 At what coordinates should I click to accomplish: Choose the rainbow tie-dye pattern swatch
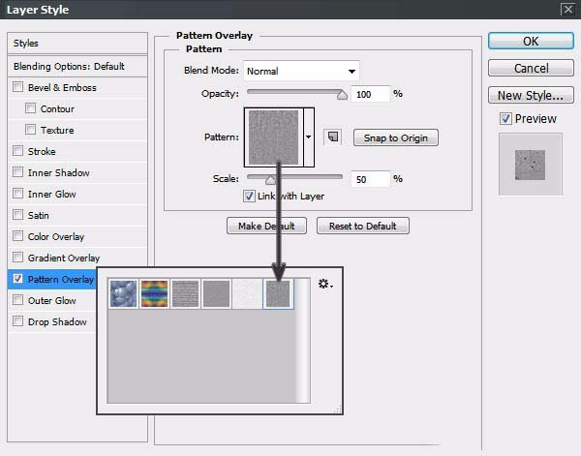click(x=154, y=294)
